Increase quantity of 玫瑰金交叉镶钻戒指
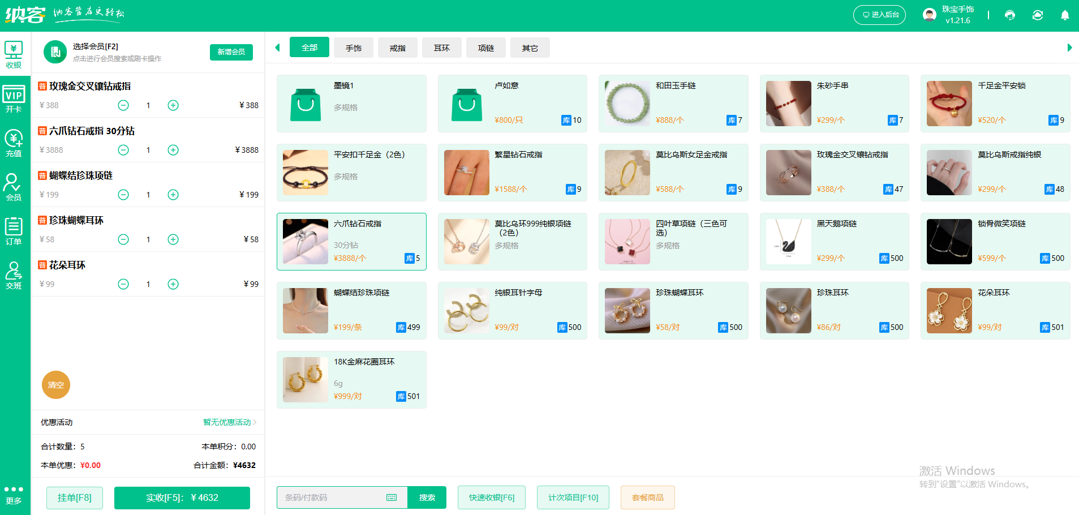 pos(173,105)
